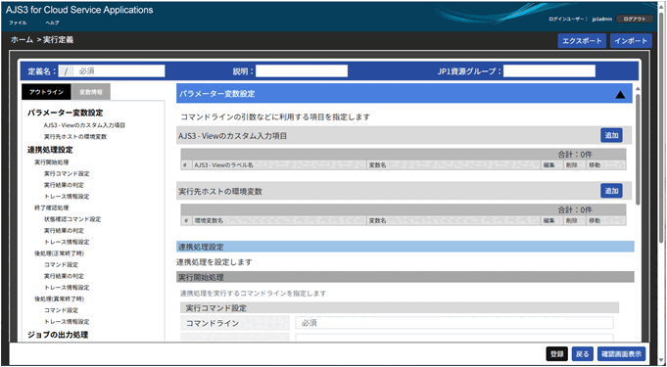Select 実行コマンド設定 in the outline
The width and height of the screenshot is (667, 367).
(x=67, y=173)
